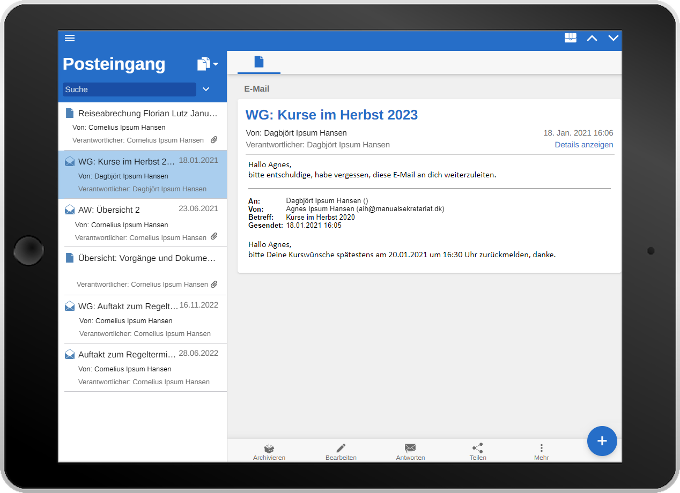Click the Archivieren icon
The image size is (680, 493).
(269, 449)
